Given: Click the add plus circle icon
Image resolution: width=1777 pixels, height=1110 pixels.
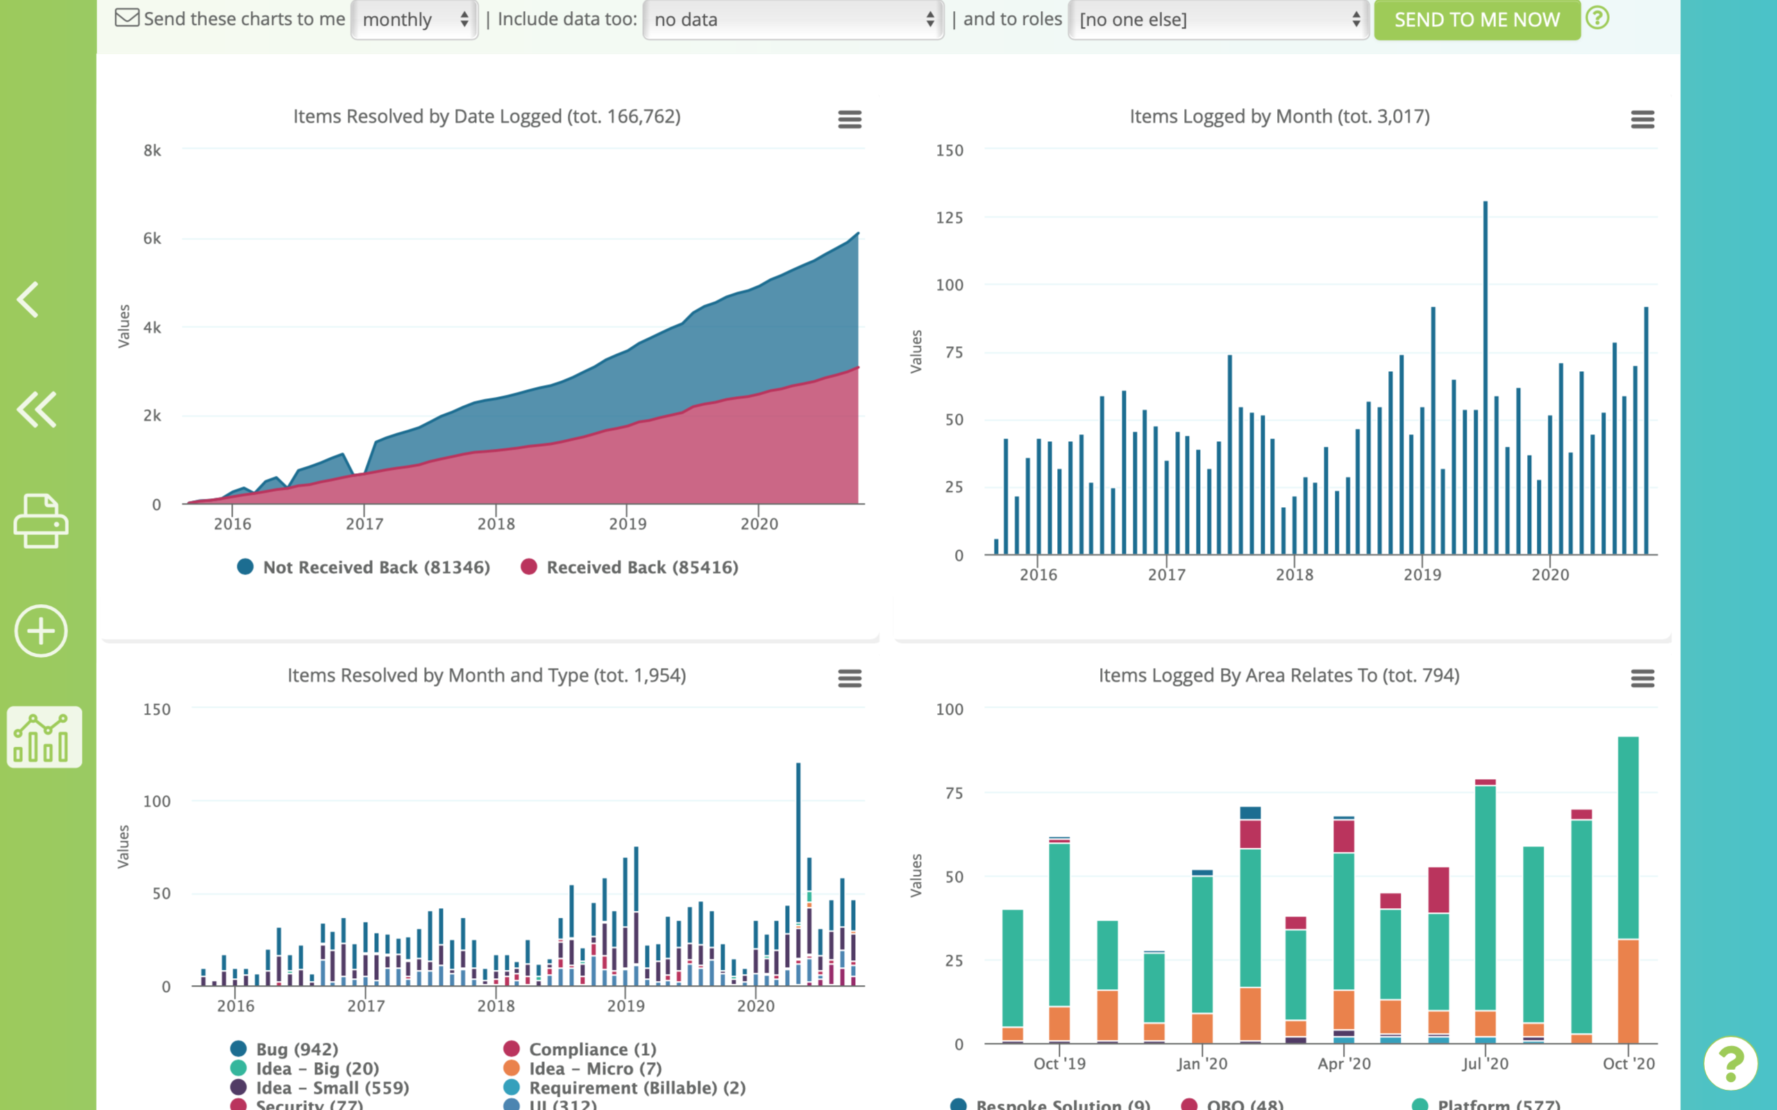Looking at the screenshot, I should tap(41, 631).
